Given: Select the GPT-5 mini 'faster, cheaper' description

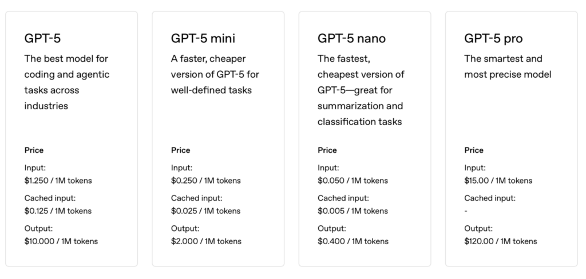Looking at the screenshot, I should click(215, 74).
